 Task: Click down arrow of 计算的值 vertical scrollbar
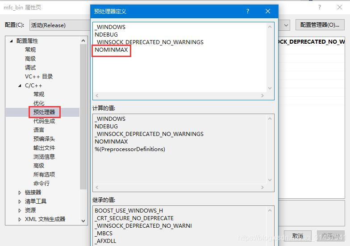(270, 180)
